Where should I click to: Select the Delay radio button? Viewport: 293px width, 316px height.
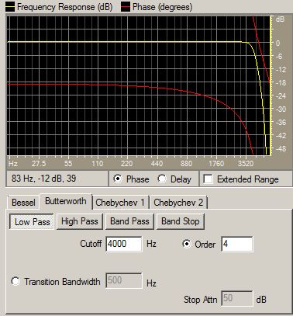coord(162,179)
